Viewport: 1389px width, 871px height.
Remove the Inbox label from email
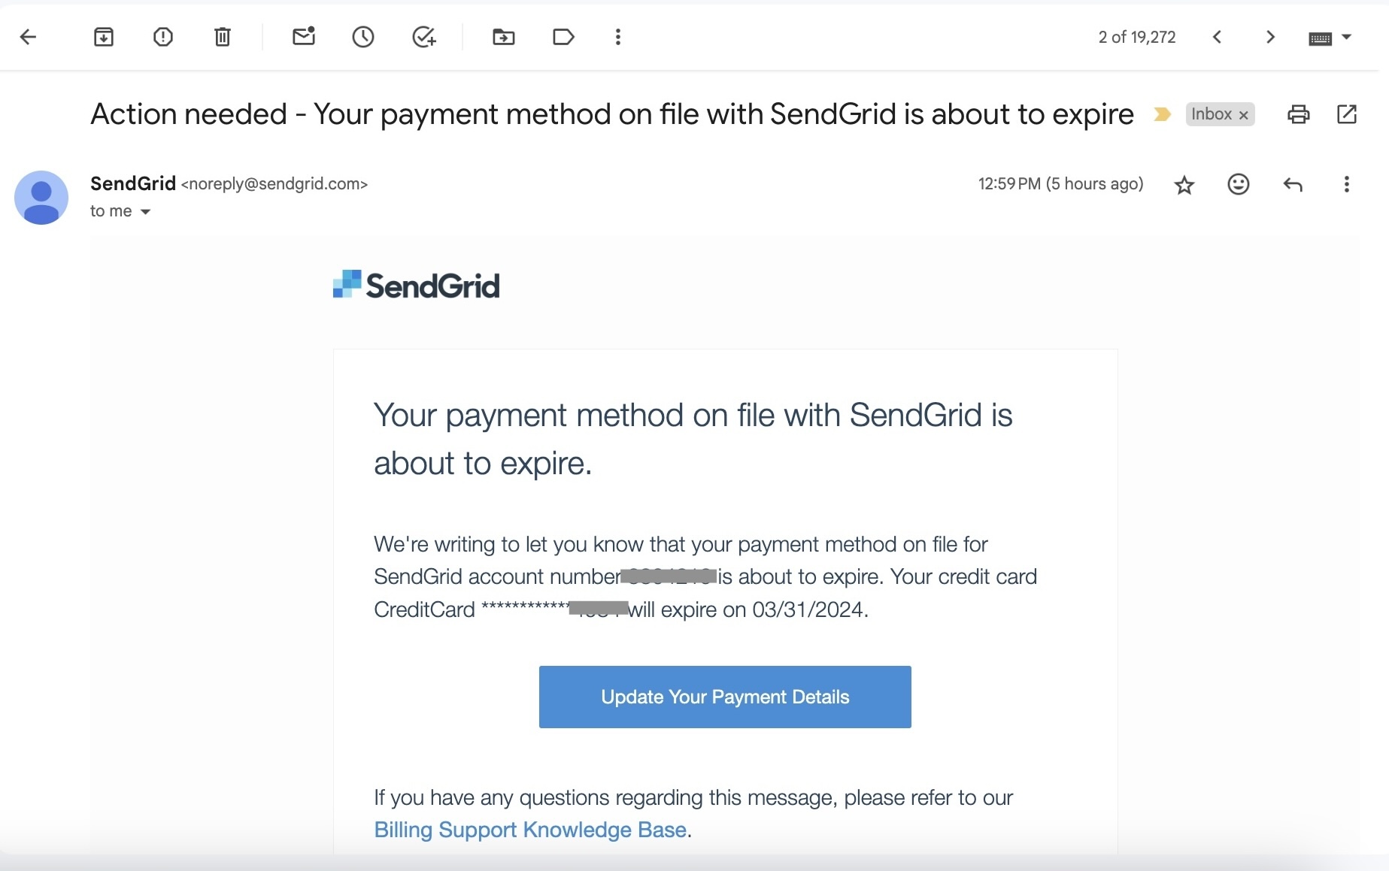coord(1244,115)
